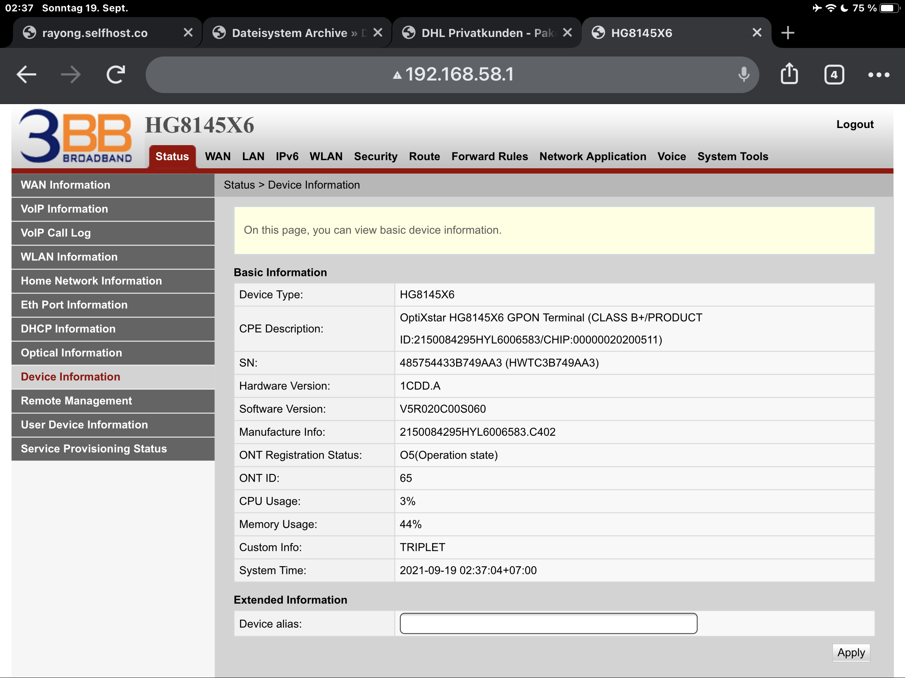Tap the address bar showing 192.168.58.1
Image resolution: width=905 pixels, height=678 pixels.
tap(452, 75)
